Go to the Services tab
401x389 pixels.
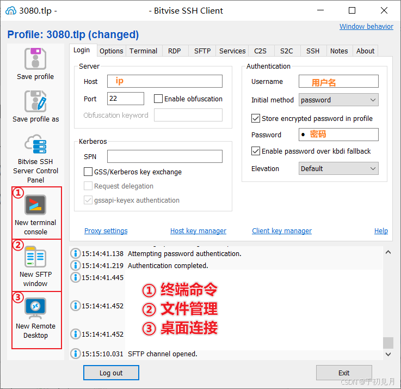pyautogui.click(x=232, y=51)
